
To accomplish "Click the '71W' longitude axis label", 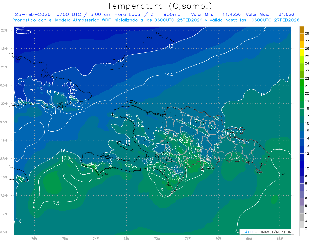I will (x=188, y=238).
